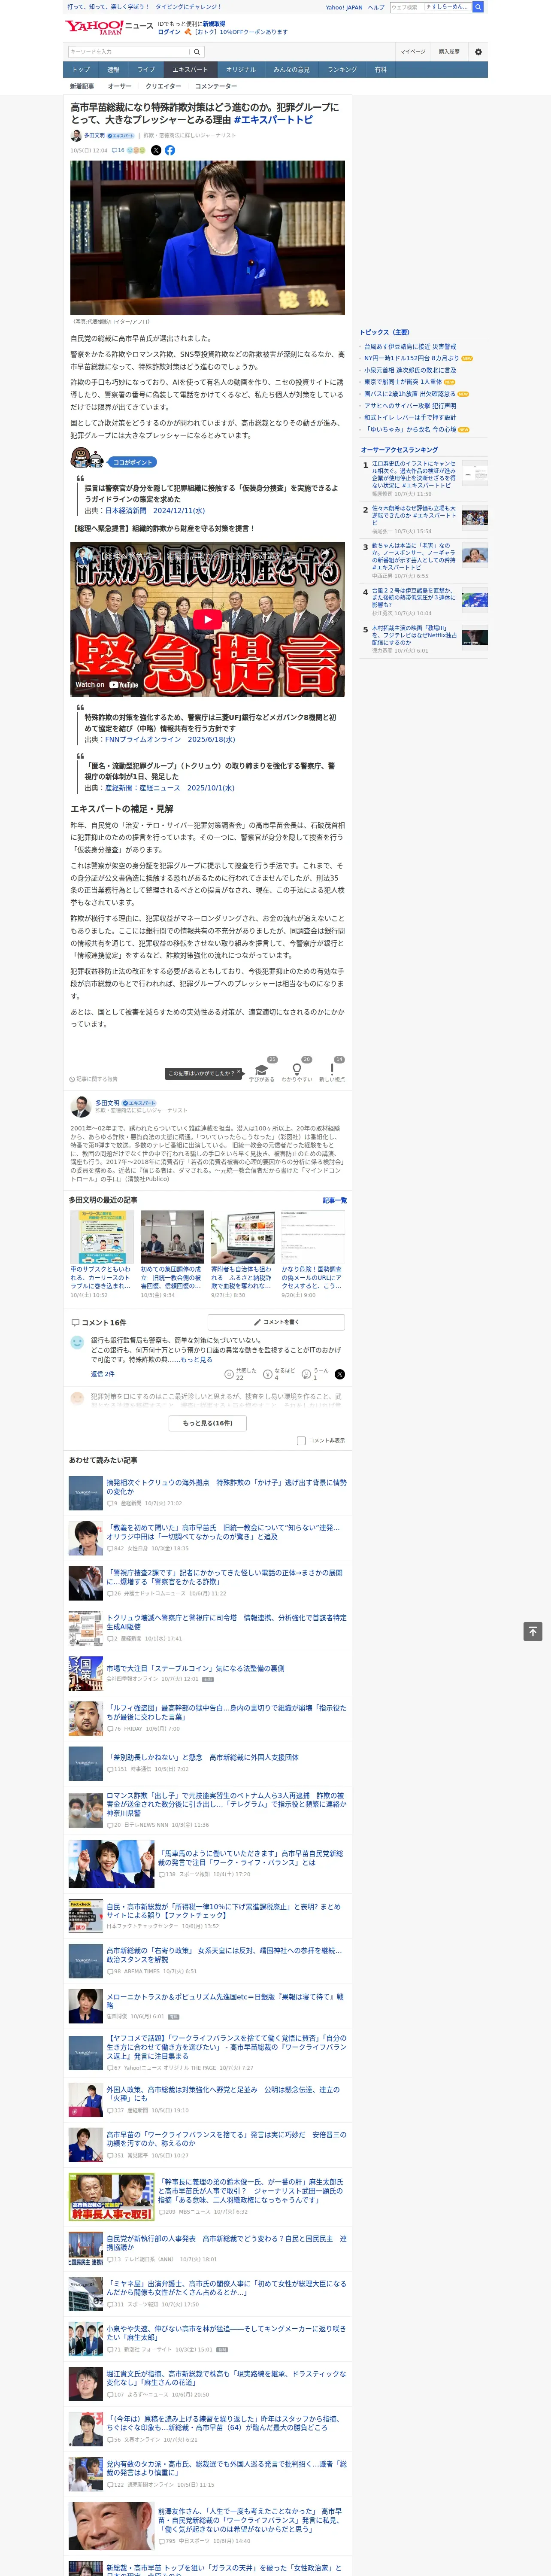The width and height of the screenshot is (551, 2576).
Task: Click the ログイン link
Action: click(x=169, y=32)
